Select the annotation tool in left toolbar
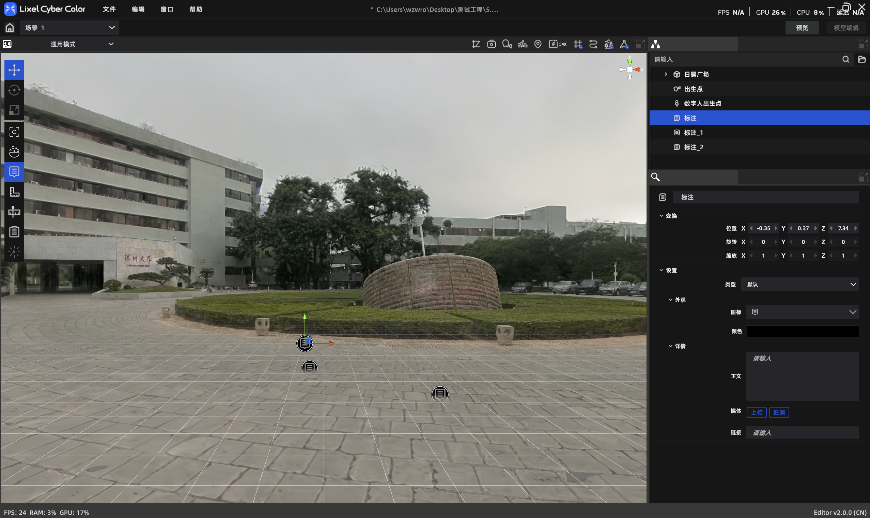Image resolution: width=870 pixels, height=518 pixels. 14,172
